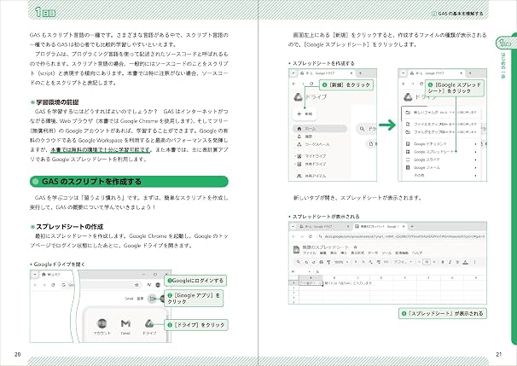Expand the Google スライド submenu arrow
The image size is (517, 366).
coord(475,160)
